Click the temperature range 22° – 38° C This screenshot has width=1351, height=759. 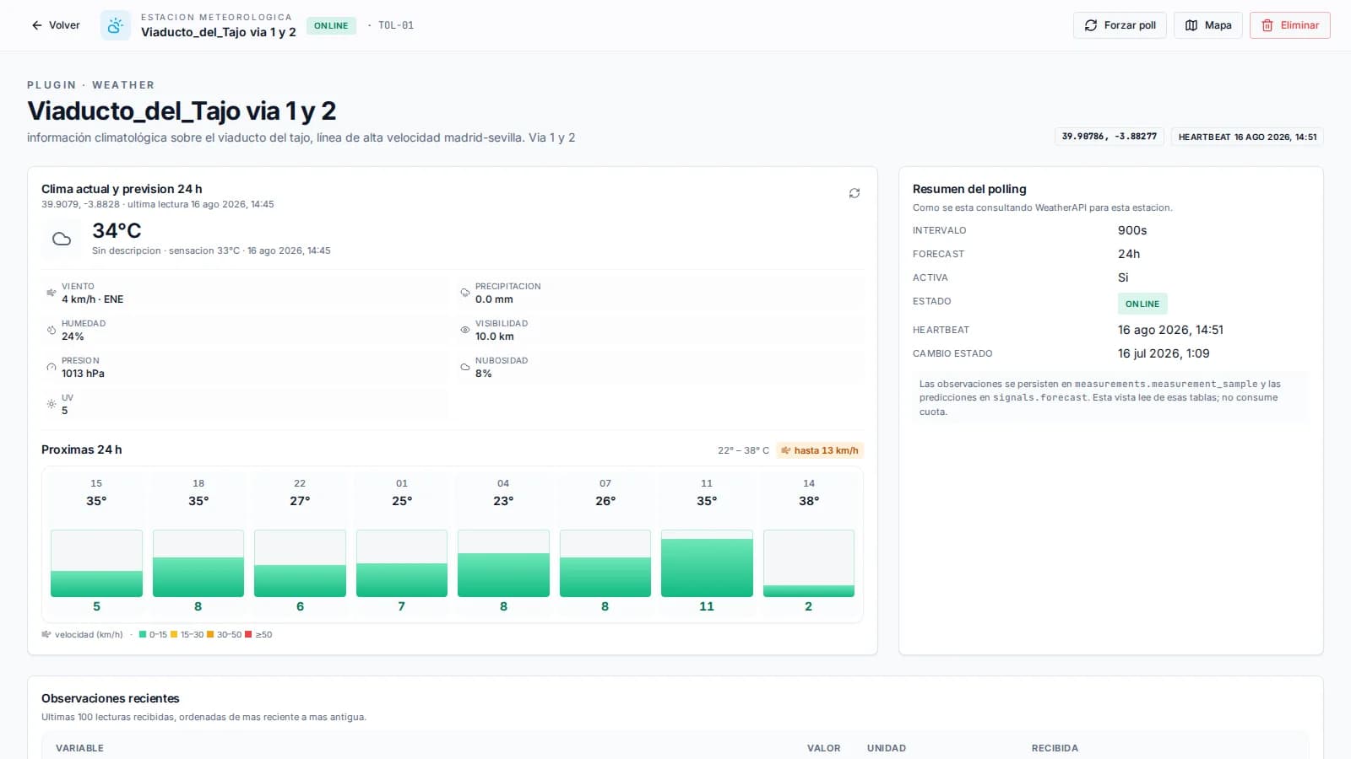743,450
